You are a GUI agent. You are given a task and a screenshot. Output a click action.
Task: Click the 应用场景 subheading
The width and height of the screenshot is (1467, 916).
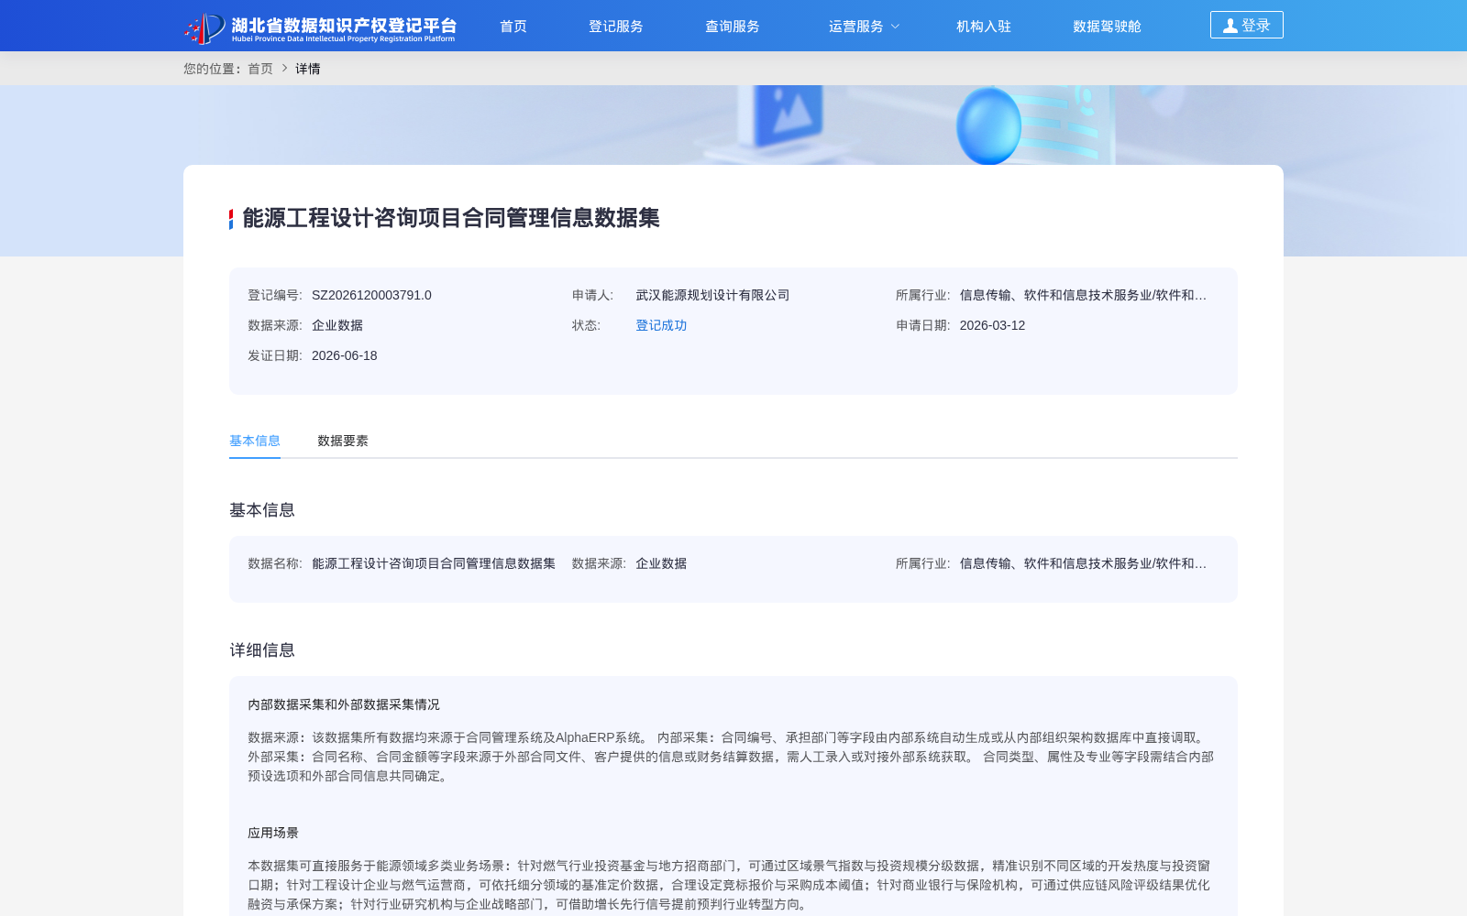click(x=273, y=833)
